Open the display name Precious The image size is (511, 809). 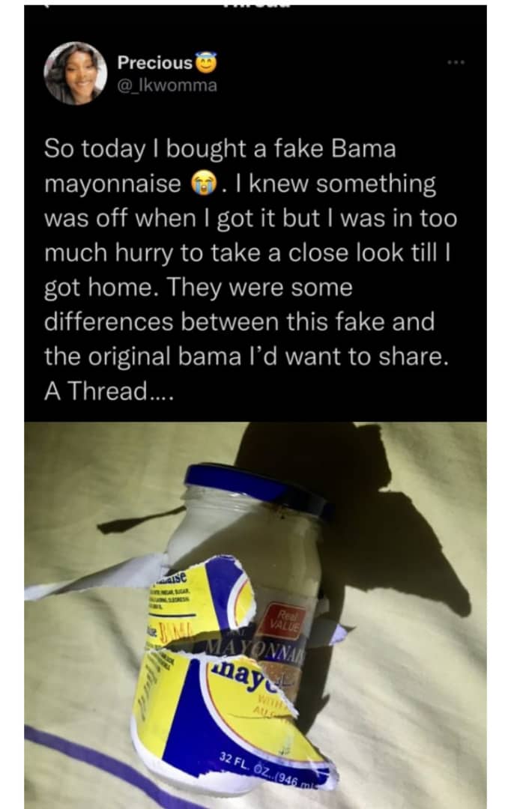[x=155, y=62]
